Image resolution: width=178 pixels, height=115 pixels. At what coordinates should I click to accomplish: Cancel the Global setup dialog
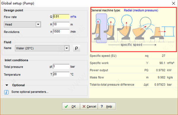click(x=89, y=106)
